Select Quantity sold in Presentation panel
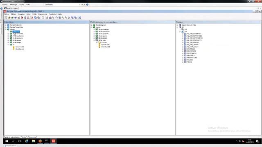This screenshot has height=147, width=262. click(20, 49)
